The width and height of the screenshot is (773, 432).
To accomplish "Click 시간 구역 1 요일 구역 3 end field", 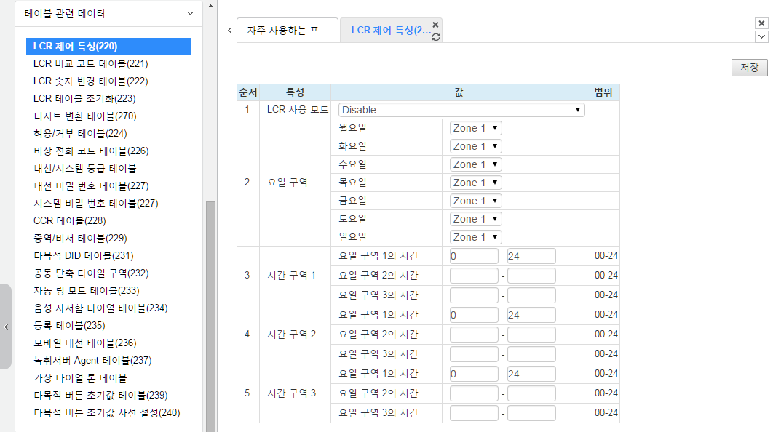I will tap(531, 295).
